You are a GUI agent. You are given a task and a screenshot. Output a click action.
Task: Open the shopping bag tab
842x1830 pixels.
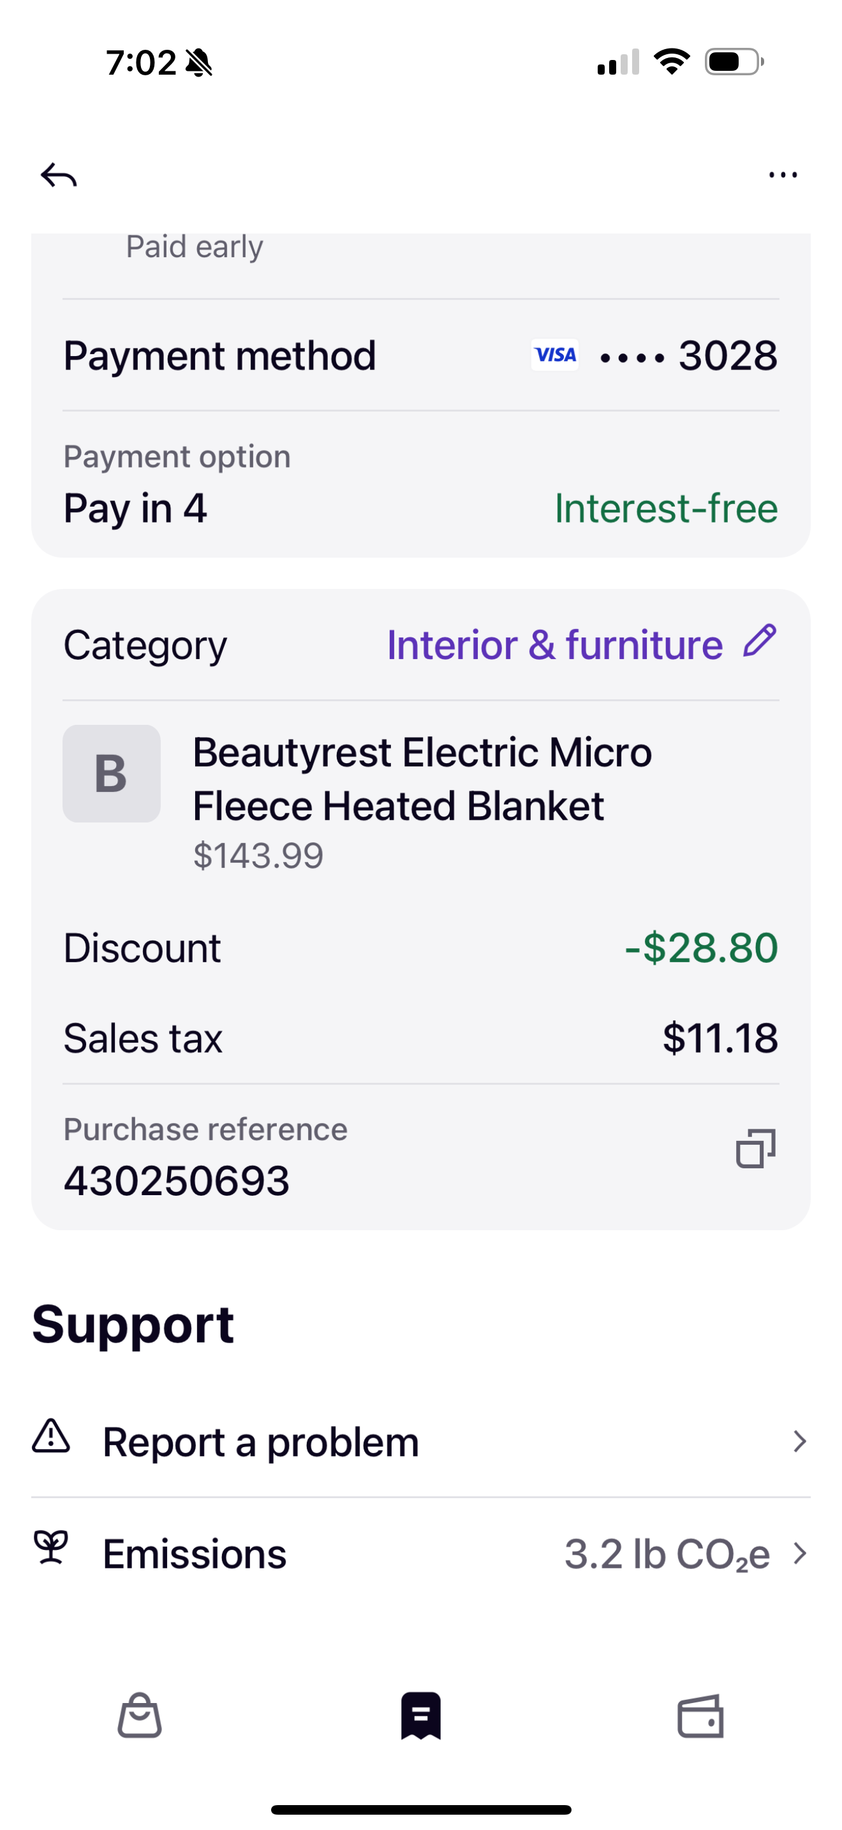point(140,1715)
